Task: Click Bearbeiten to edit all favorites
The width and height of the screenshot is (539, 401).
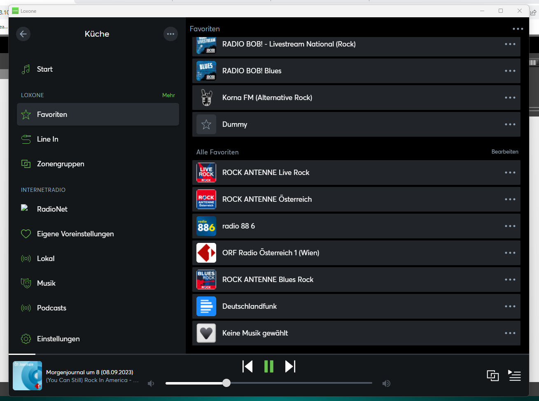Action: click(x=505, y=152)
